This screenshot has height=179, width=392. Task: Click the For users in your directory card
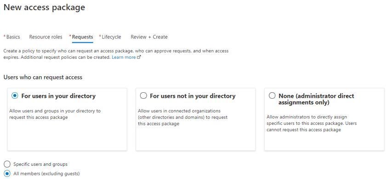tap(67, 119)
